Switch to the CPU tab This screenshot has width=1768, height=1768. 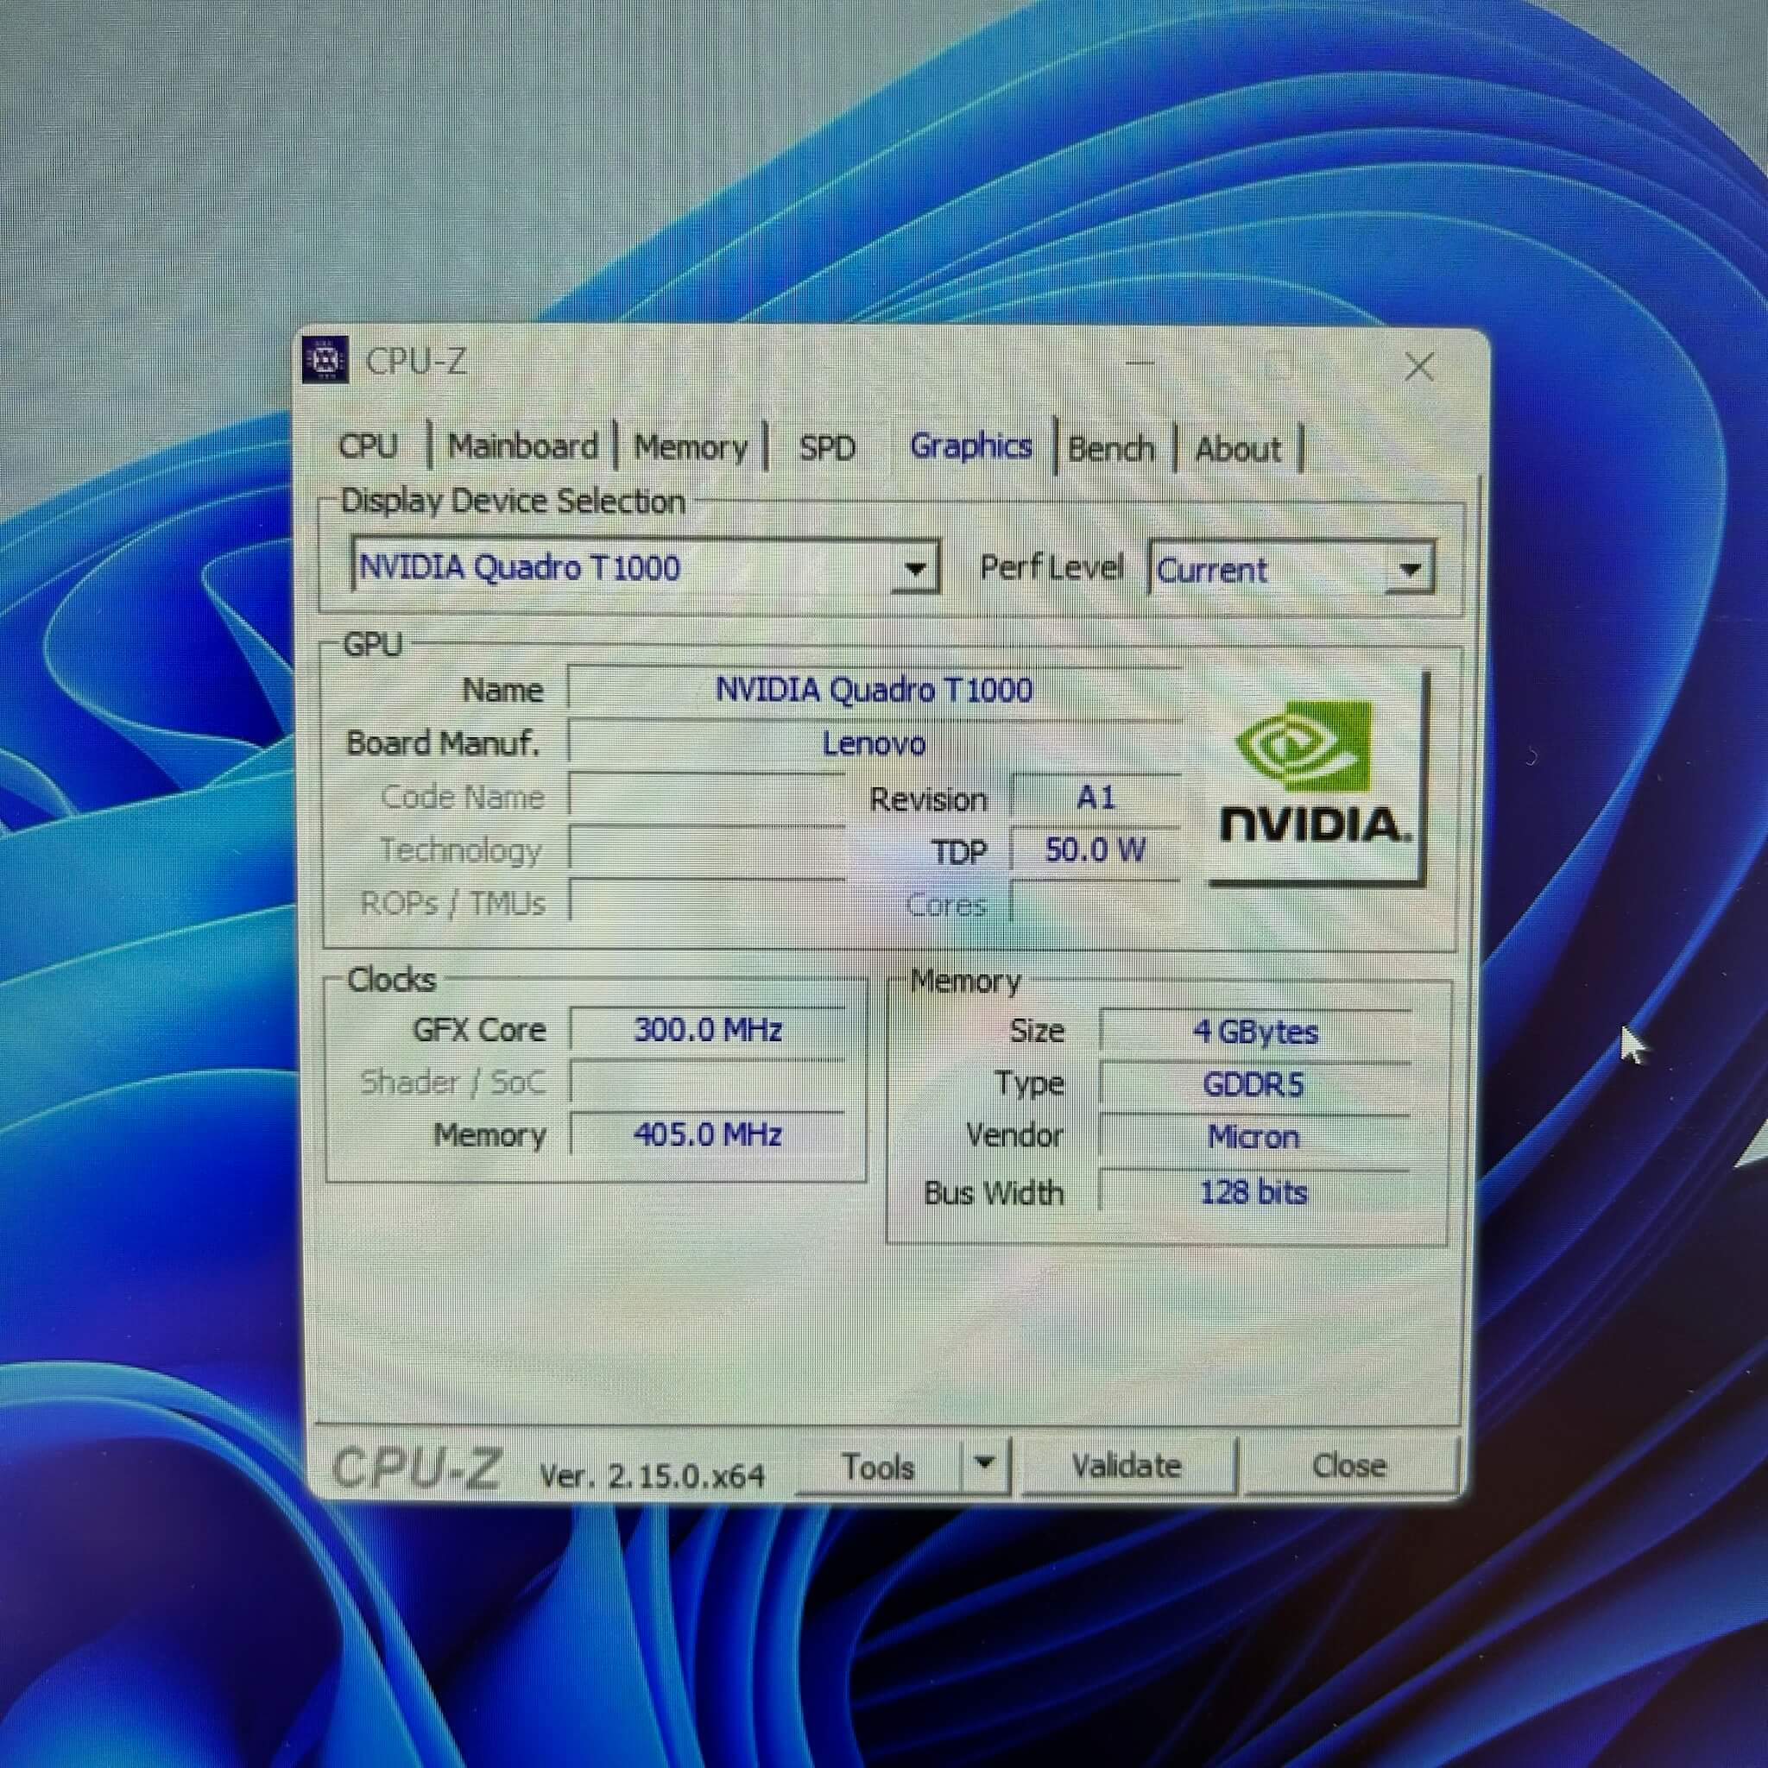pos(368,445)
